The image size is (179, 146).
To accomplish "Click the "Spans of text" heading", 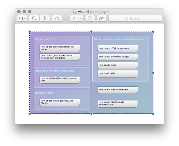I will point(44,93).
